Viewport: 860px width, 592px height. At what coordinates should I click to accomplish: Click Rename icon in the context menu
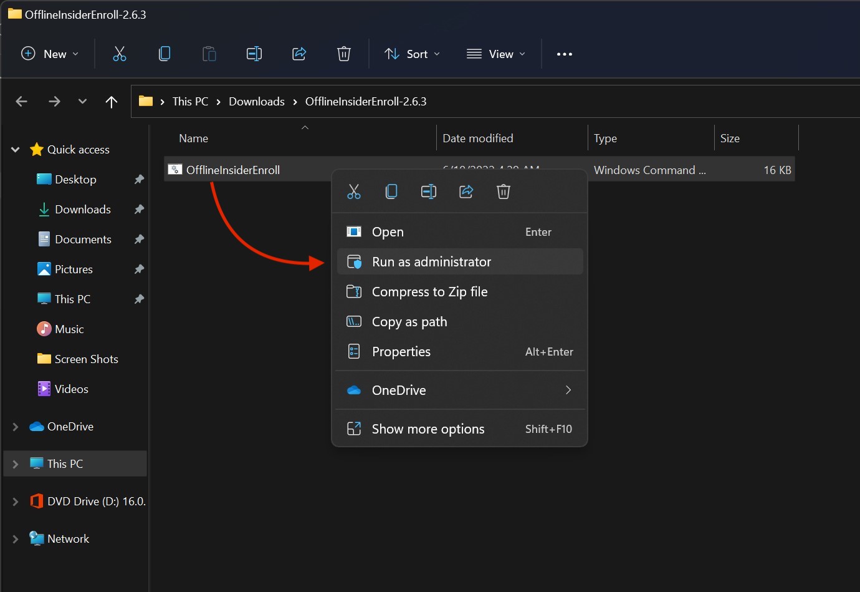click(x=429, y=192)
